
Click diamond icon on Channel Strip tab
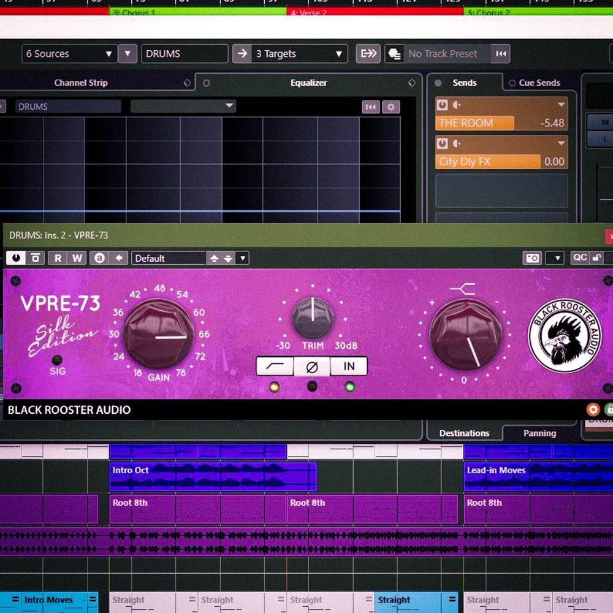(187, 83)
